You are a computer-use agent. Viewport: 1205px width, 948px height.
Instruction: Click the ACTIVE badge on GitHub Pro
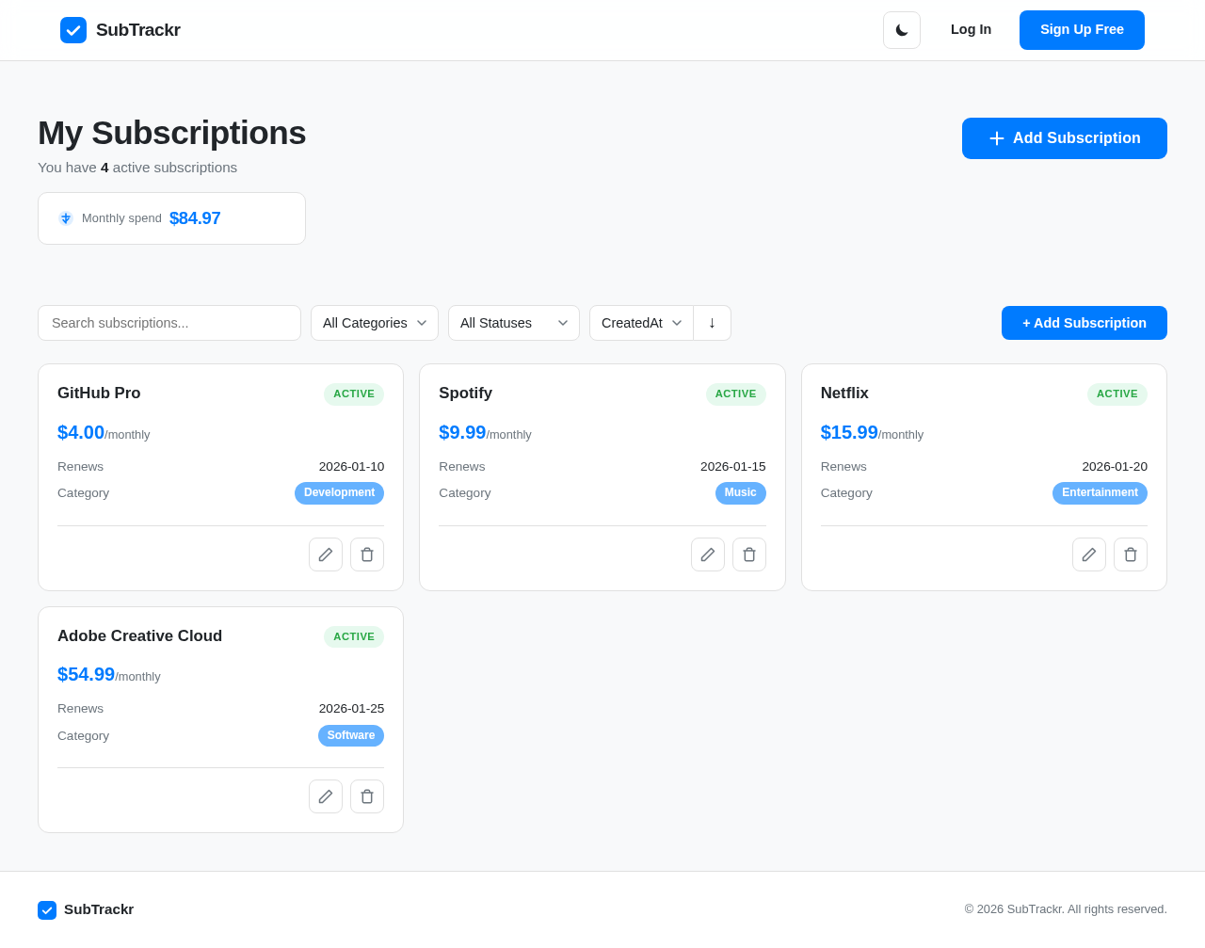354,394
